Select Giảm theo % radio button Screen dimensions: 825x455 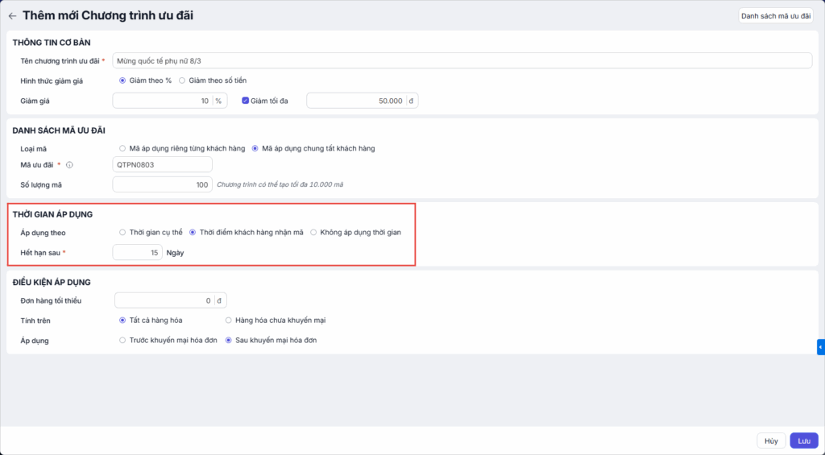(122, 81)
